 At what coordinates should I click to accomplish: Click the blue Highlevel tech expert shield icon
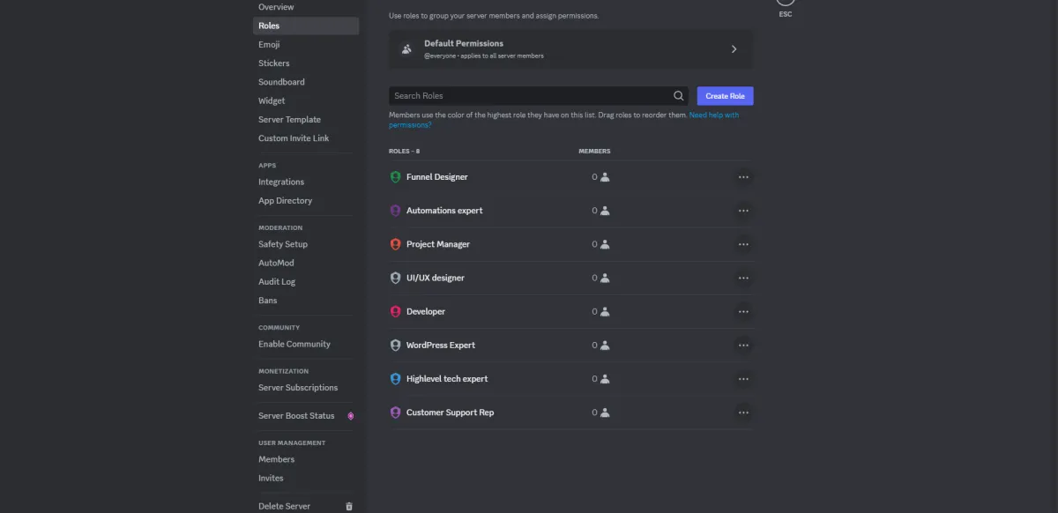(395, 379)
